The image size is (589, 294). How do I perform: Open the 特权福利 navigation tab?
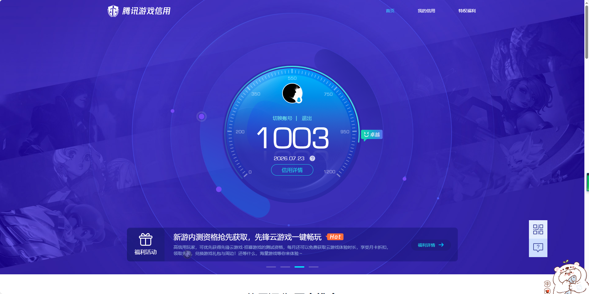coord(467,11)
